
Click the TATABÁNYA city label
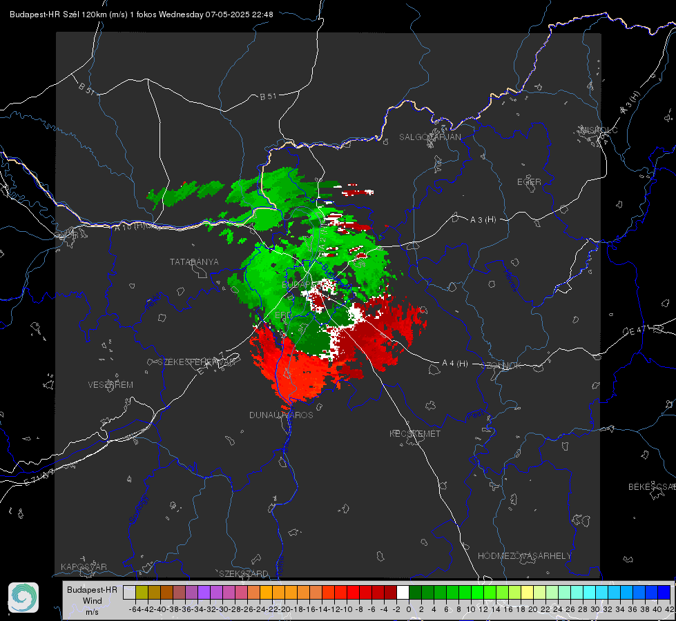click(194, 262)
